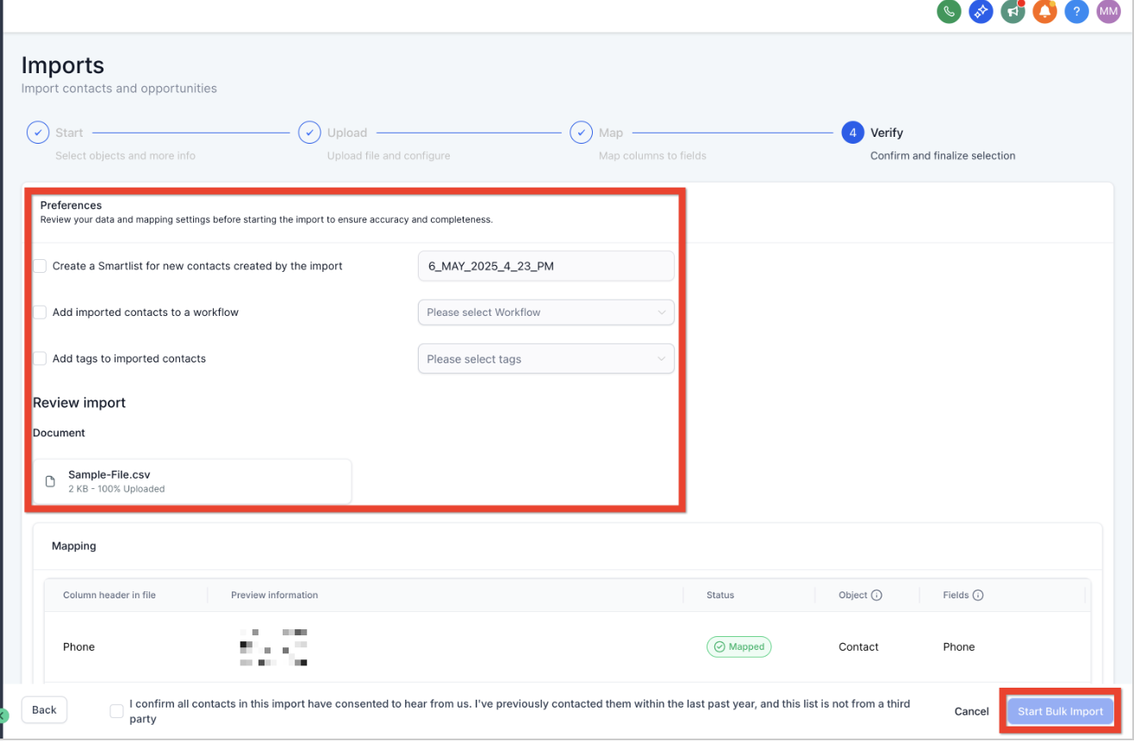1134x742 pixels.
Task: Open the Please select tags dropdown
Action: (545, 359)
